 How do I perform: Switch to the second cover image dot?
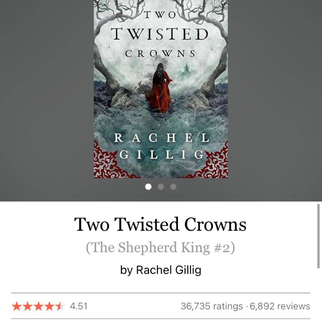pos(161,187)
